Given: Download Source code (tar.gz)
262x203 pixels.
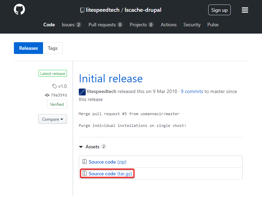Looking at the screenshot, I should click(110, 174).
